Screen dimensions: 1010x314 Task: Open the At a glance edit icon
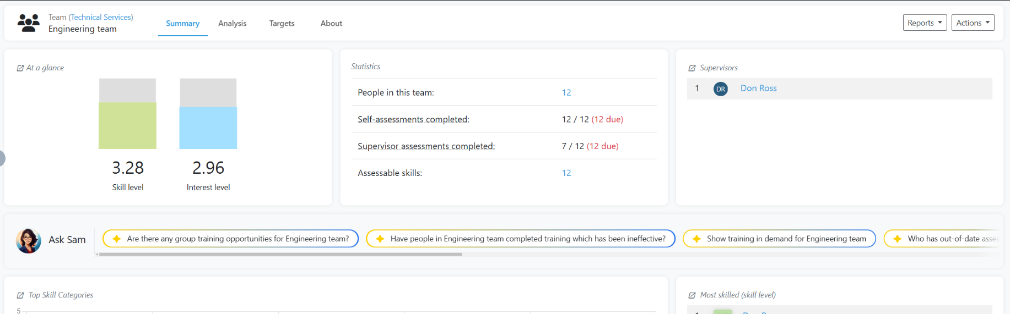[20, 68]
